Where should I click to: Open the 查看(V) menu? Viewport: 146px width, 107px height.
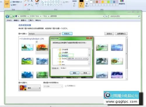coord(24,20)
